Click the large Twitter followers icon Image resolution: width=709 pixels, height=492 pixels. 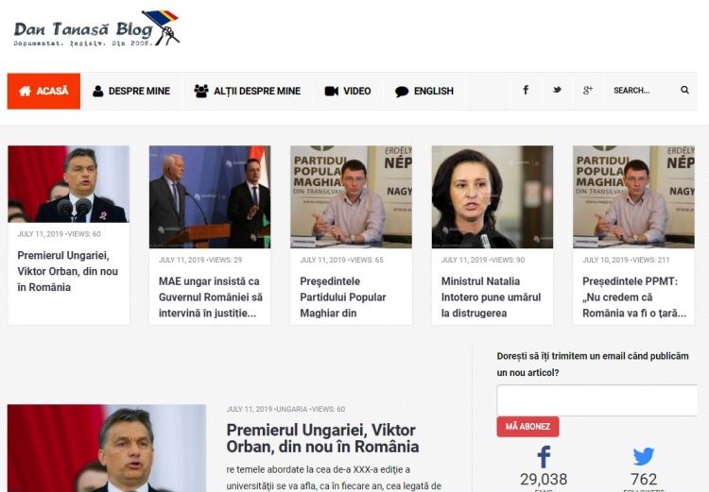(644, 457)
